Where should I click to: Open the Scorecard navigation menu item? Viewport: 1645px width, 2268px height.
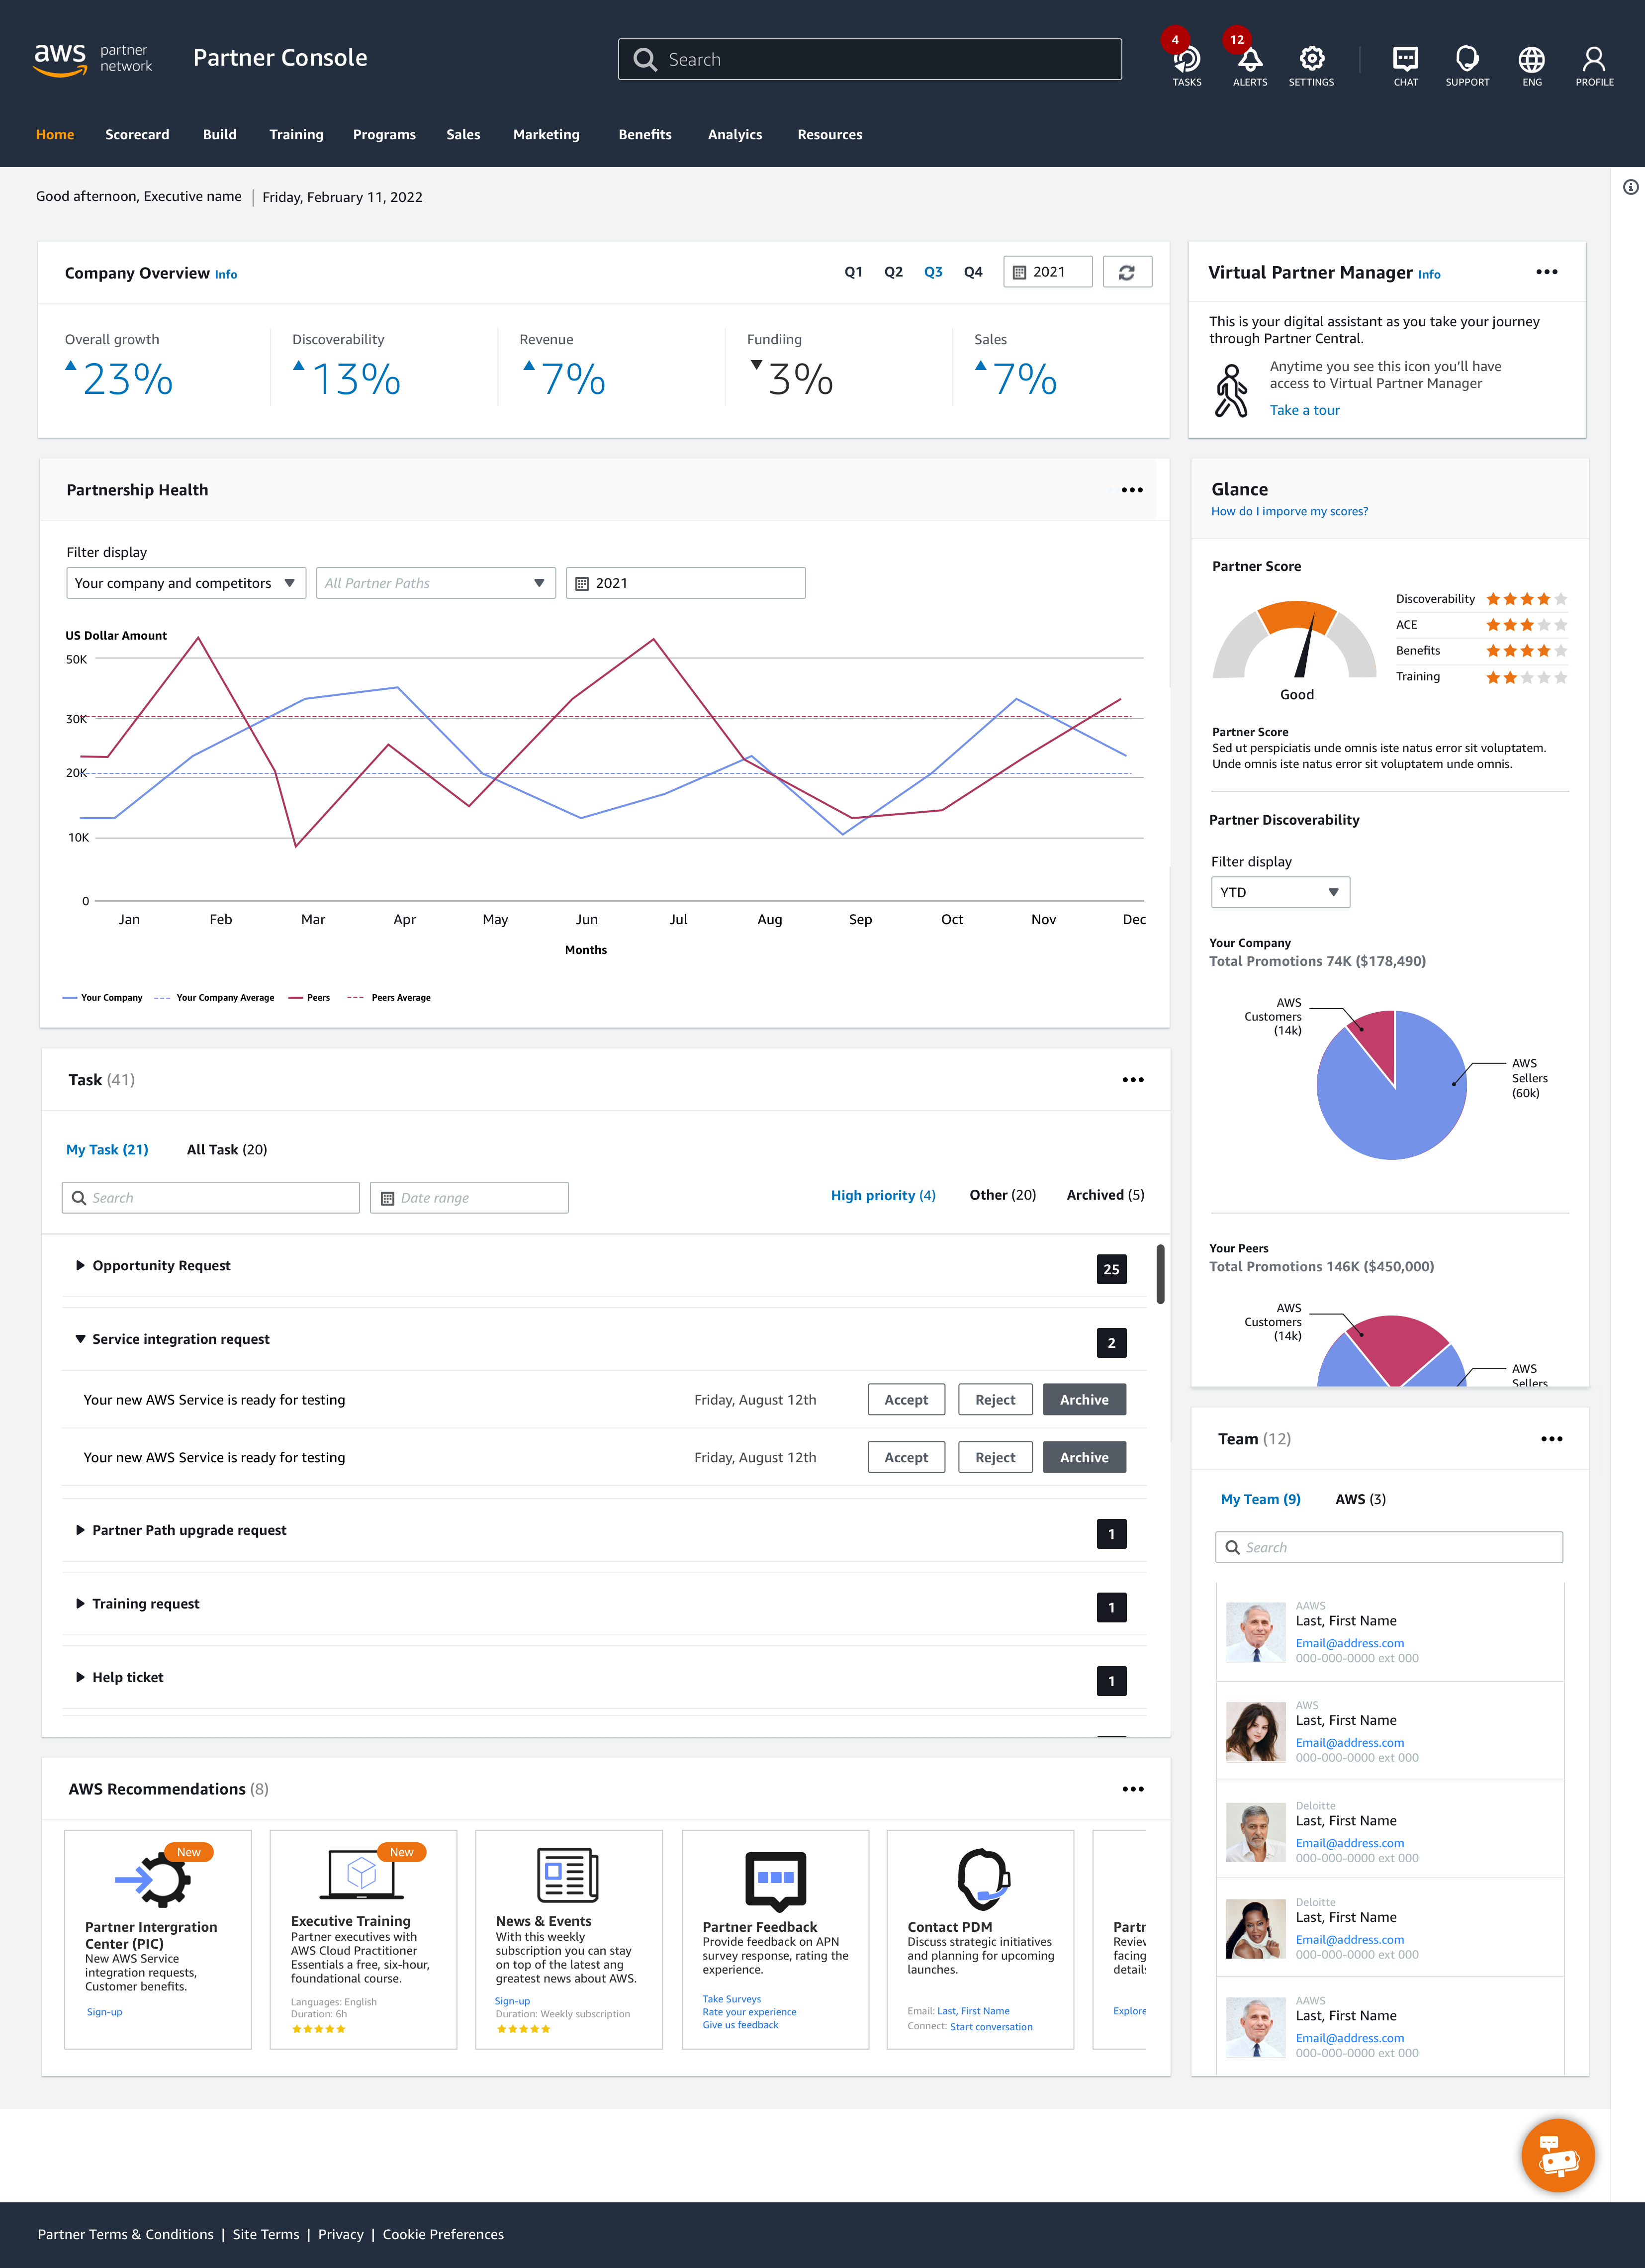coord(137,135)
